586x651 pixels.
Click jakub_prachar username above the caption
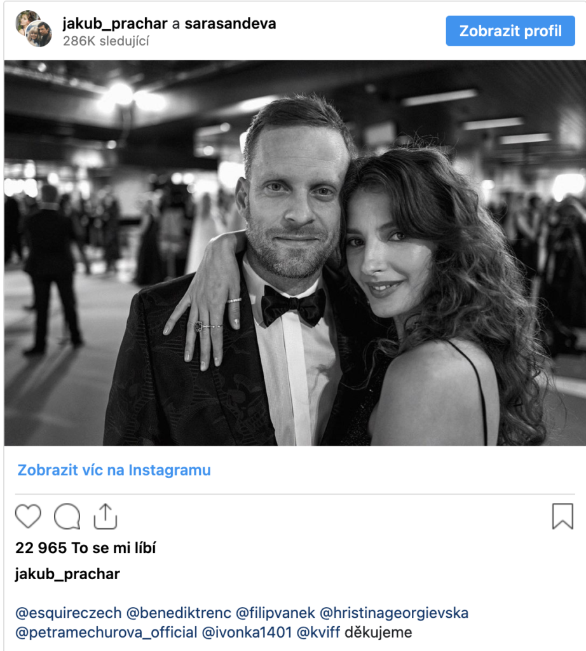click(x=67, y=574)
